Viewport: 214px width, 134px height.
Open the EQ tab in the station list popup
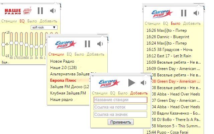[69, 54]
